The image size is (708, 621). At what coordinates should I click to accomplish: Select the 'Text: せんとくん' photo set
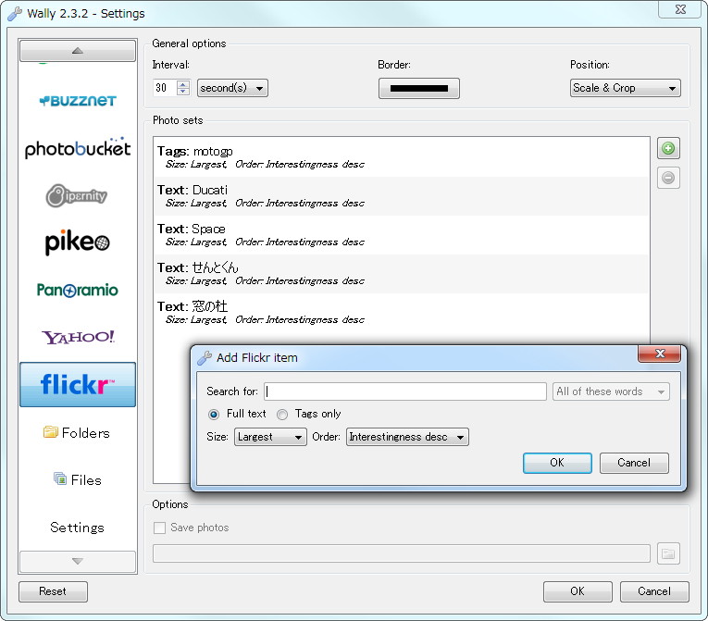(x=402, y=274)
